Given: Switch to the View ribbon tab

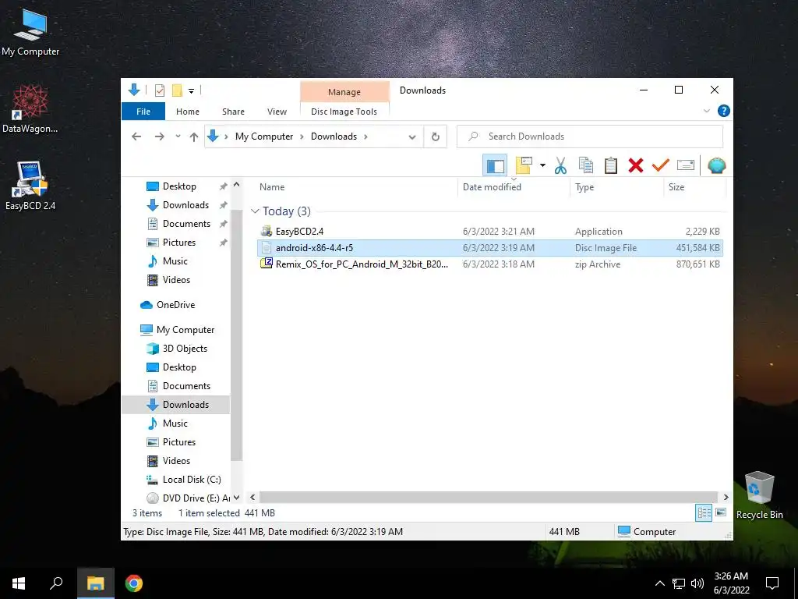Looking at the screenshot, I should [277, 112].
